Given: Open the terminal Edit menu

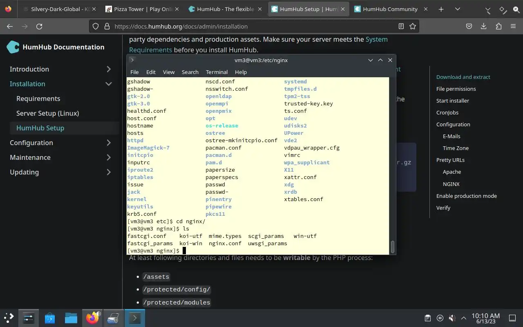Looking at the screenshot, I should [151, 72].
